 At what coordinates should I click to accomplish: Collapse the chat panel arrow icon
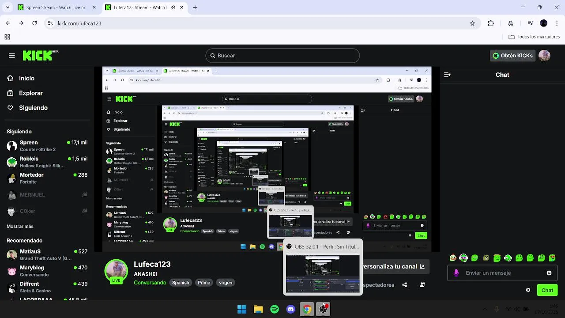coord(447,75)
